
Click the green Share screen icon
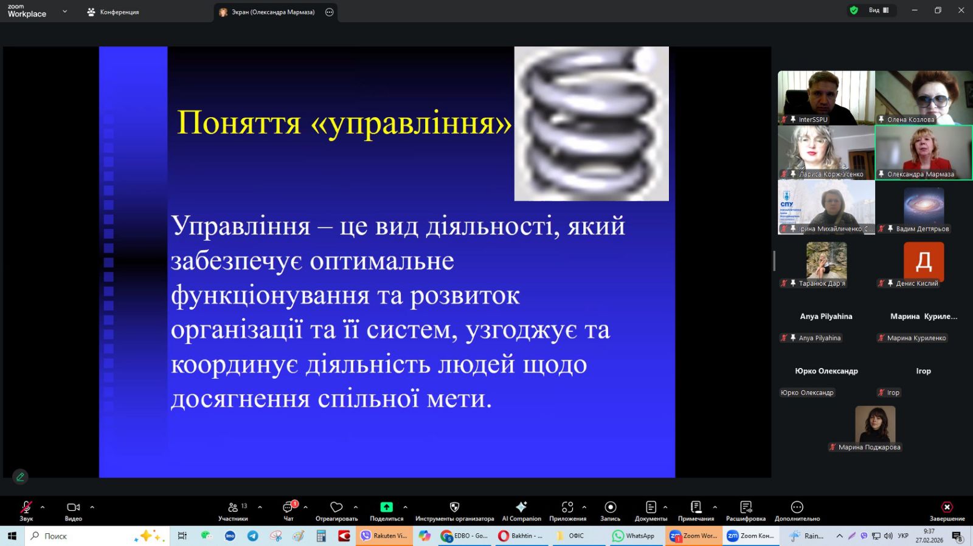386,507
